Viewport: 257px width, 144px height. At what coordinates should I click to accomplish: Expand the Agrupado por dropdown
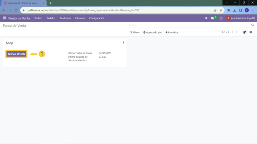(x=152, y=32)
